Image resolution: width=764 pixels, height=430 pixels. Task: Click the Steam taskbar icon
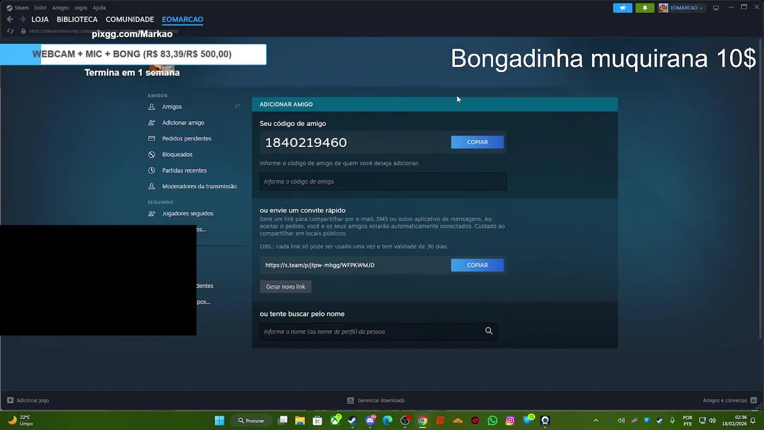pos(352,420)
